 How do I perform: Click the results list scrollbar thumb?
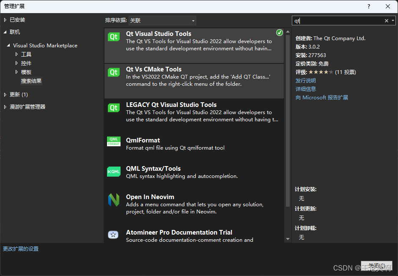coord(288,121)
